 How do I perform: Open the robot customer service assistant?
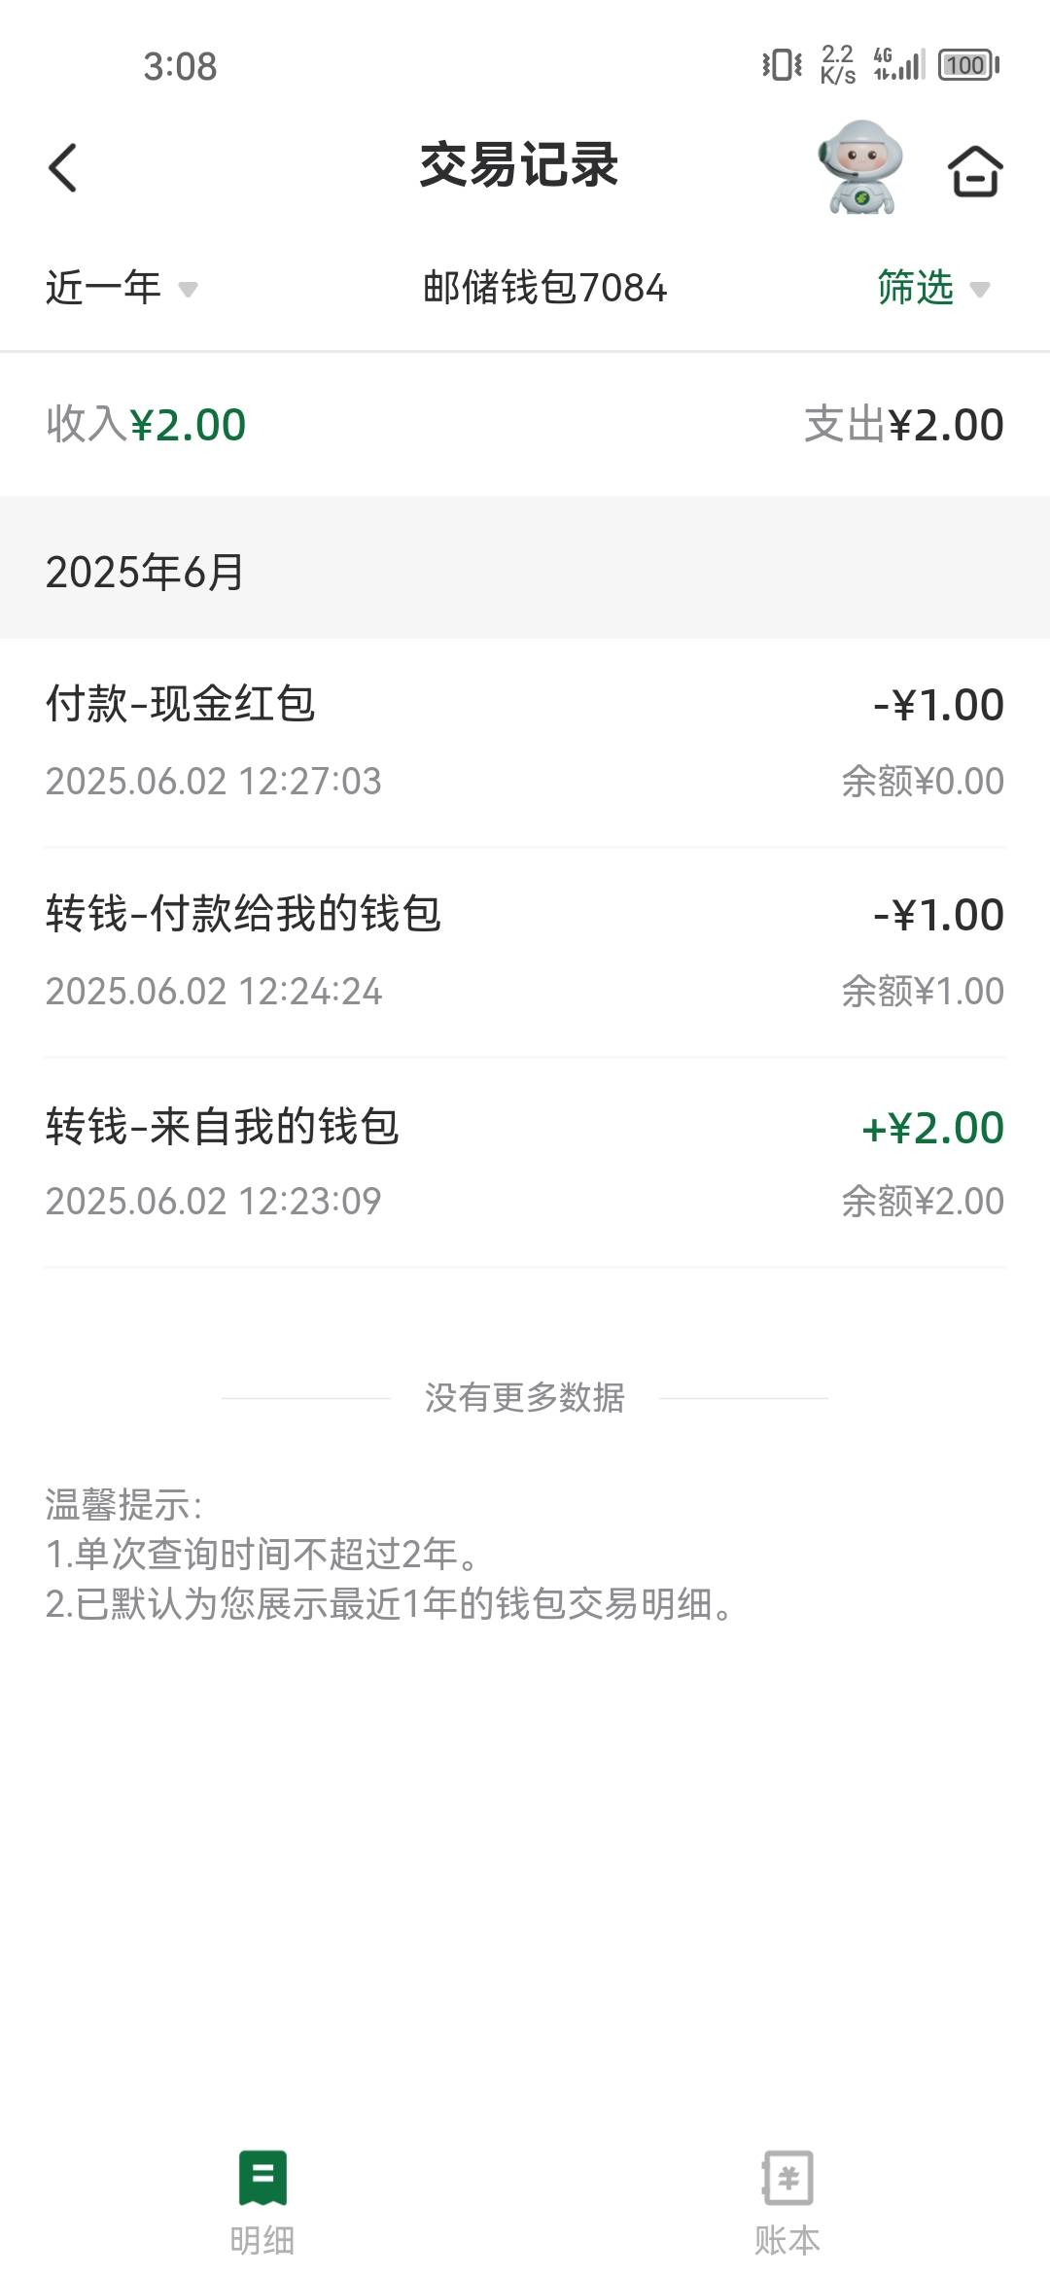[859, 167]
